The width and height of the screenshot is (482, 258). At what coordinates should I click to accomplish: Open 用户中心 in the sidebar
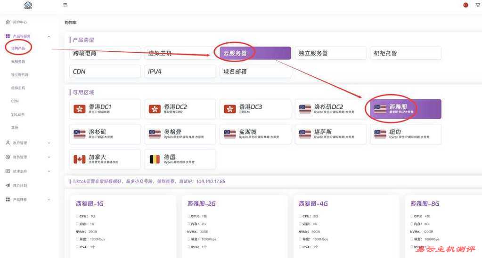coord(20,22)
